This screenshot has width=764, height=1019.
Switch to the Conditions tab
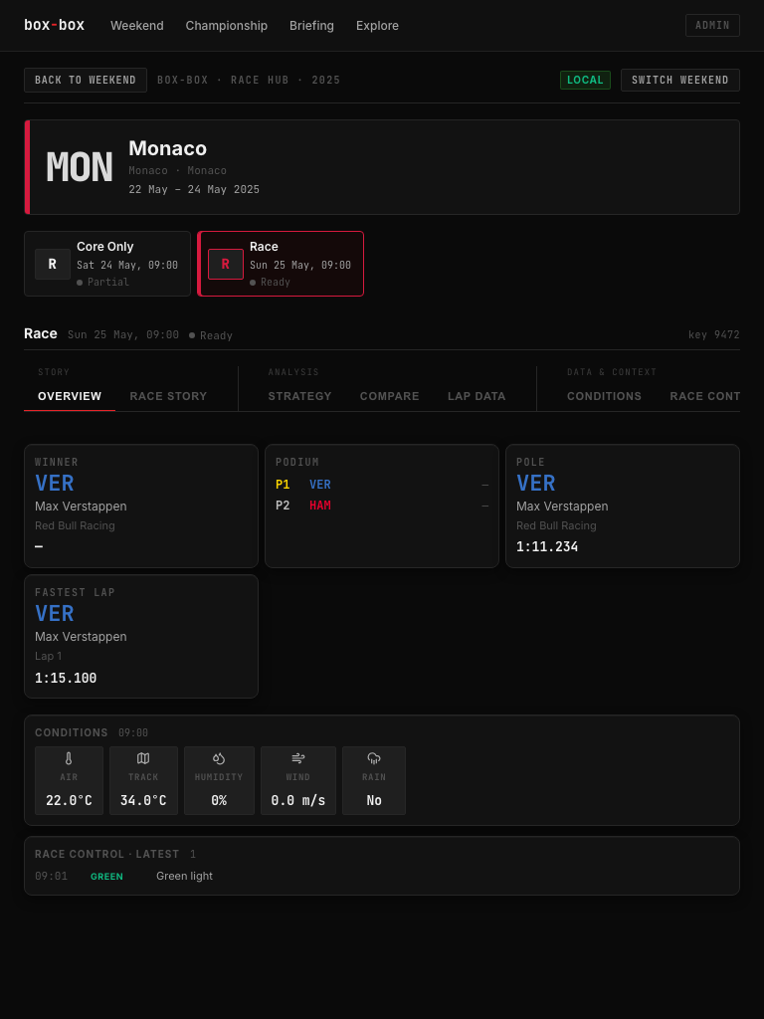(x=604, y=396)
